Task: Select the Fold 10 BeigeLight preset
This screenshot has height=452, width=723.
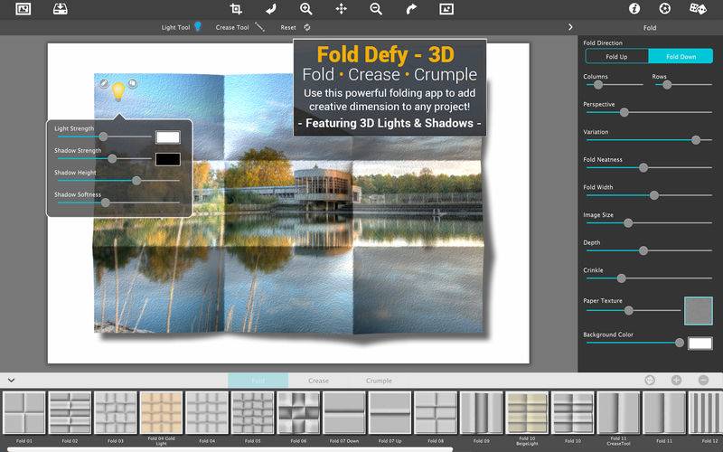Action: [527, 413]
